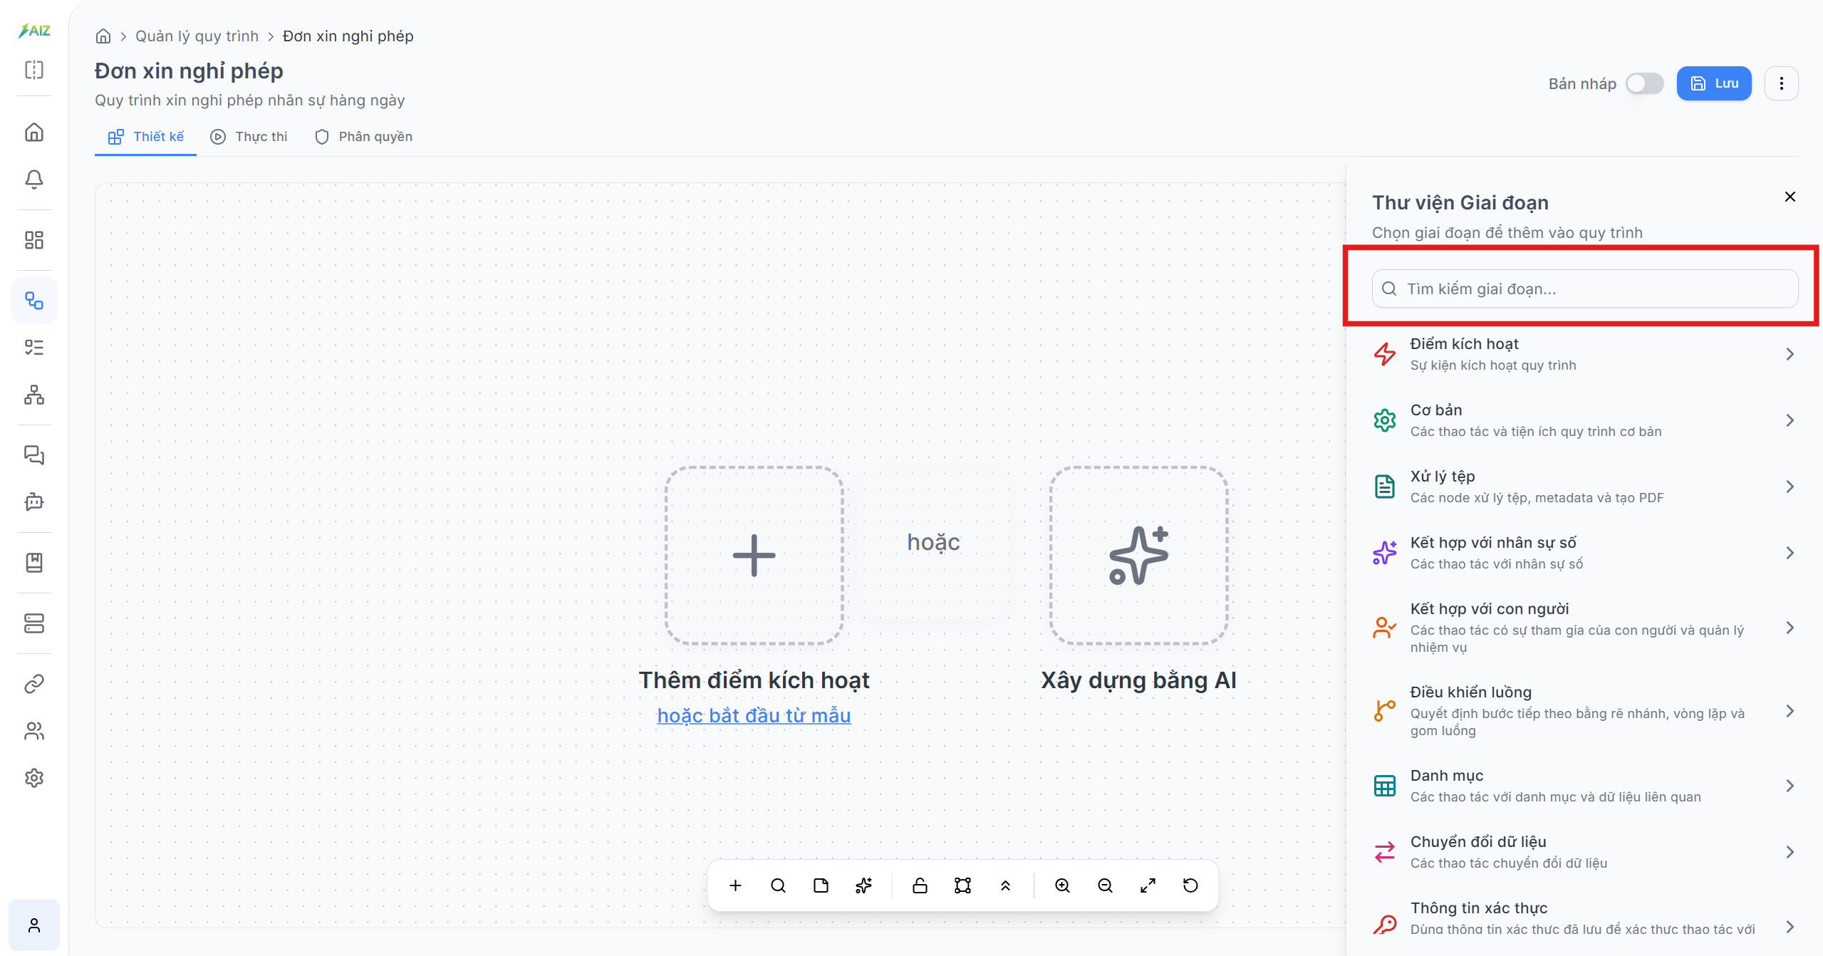Click the fullscreen expand arrows icon
1823x956 pixels.
click(x=1148, y=885)
